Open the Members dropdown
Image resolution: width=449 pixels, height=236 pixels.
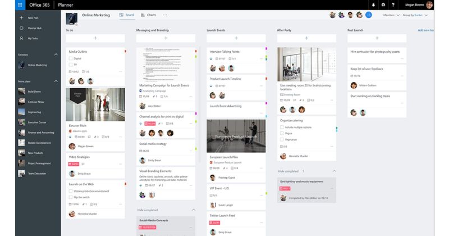pyautogui.click(x=391, y=15)
